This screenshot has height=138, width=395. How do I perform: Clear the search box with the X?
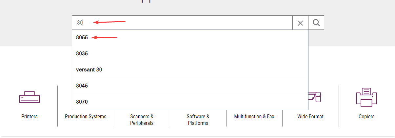[300, 23]
